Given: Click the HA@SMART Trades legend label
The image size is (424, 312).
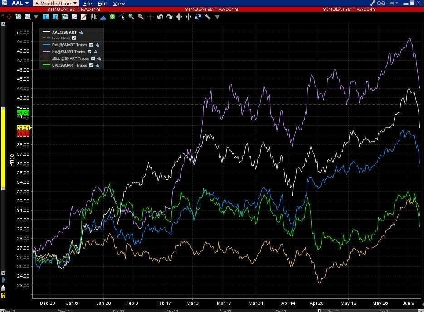Looking at the screenshot, I should click(x=68, y=52).
